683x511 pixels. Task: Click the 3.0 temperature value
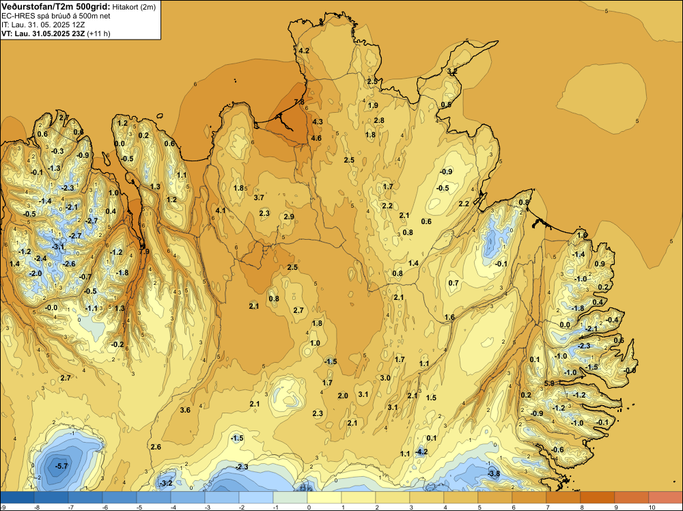tap(385, 378)
